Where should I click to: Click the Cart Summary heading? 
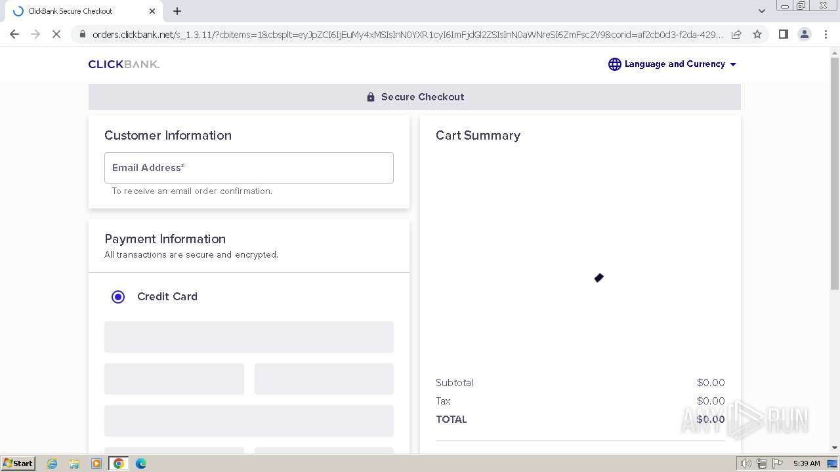pyautogui.click(x=478, y=135)
